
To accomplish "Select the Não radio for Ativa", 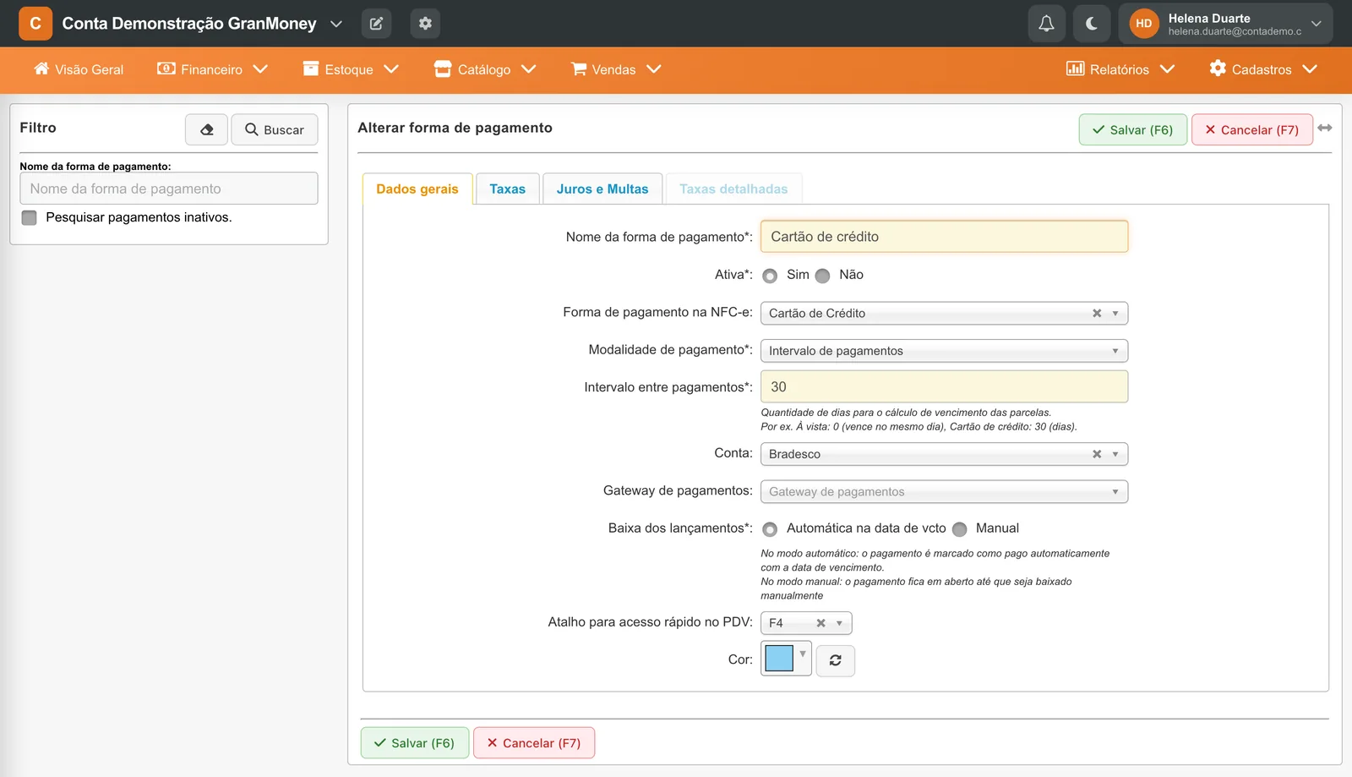I will tap(822, 276).
